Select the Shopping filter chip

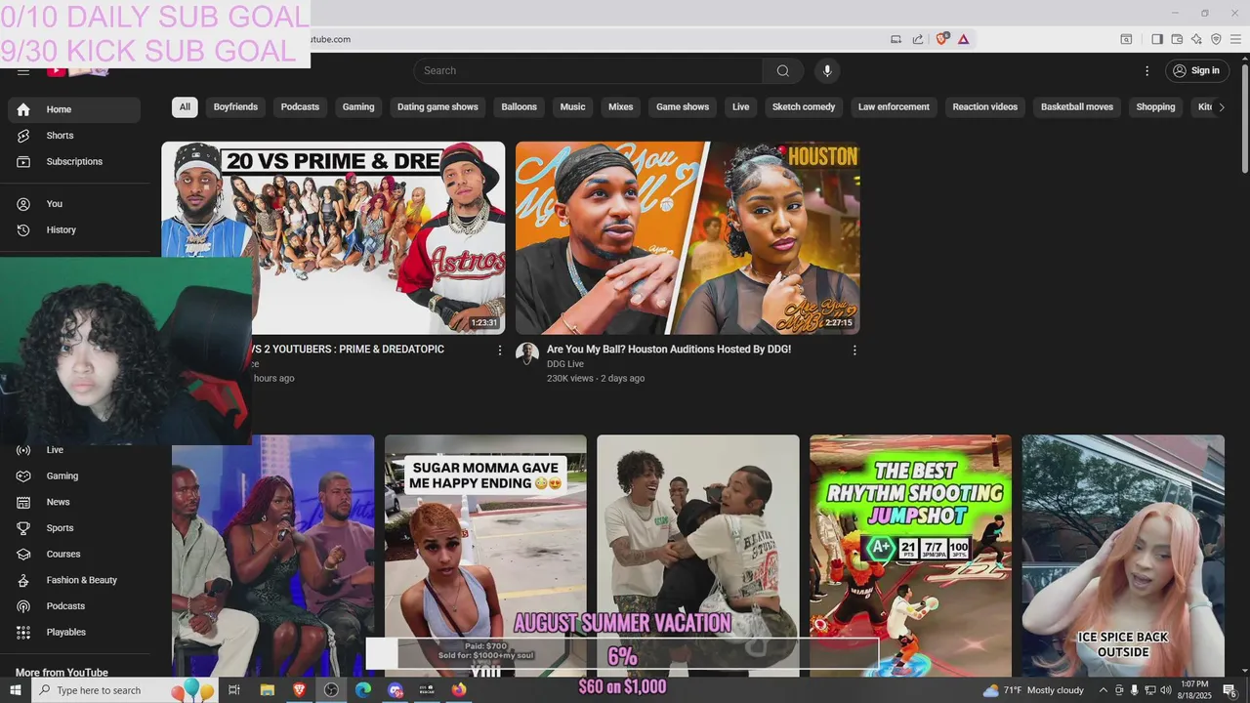pos(1155,107)
